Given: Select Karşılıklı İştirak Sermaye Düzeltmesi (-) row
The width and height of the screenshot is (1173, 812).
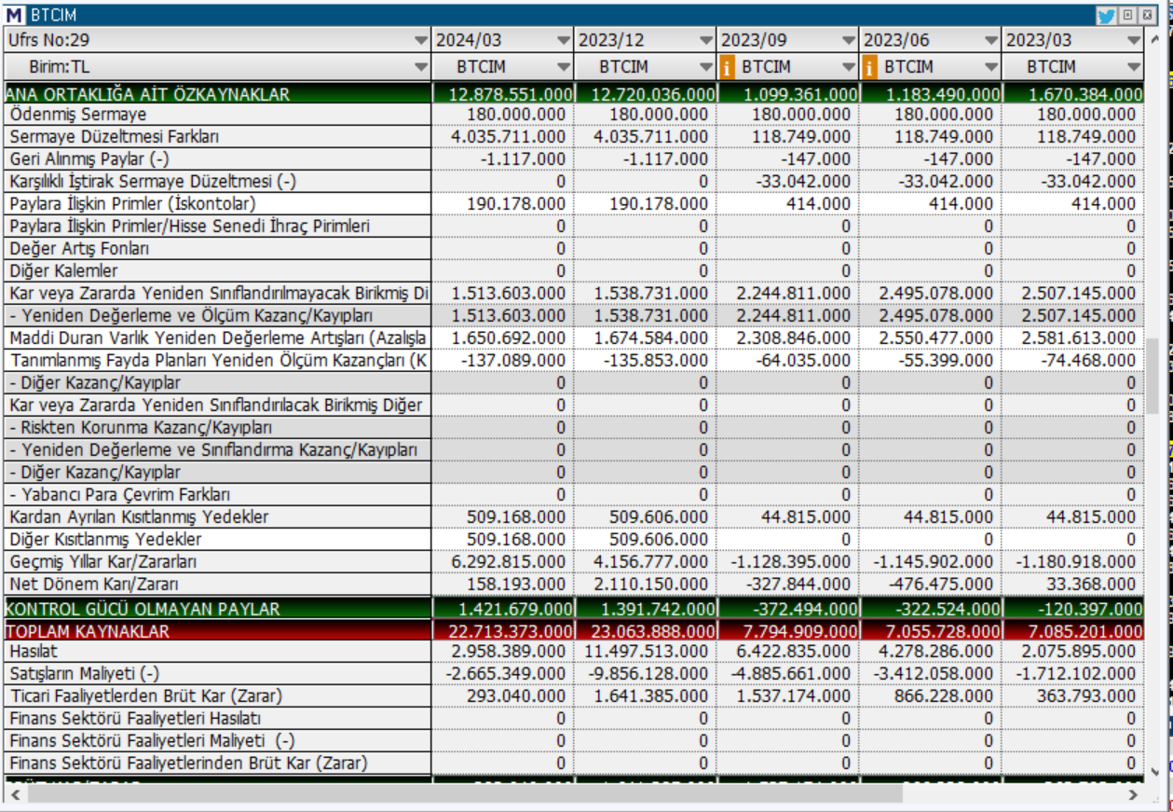Looking at the screenshot, I should click(x=218, y=182).
